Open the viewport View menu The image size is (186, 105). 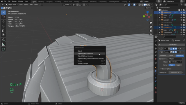[21, 5]
